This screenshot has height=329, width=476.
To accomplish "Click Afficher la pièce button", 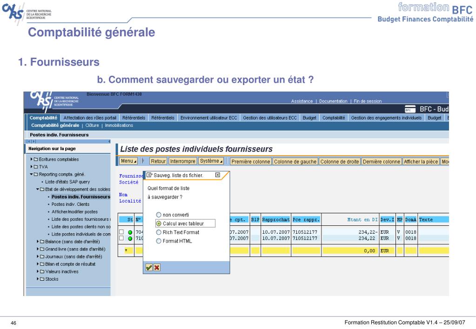I will [x=421, y=162].
